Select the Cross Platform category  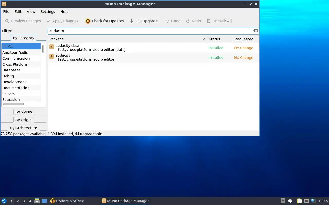tap(21, 64)
